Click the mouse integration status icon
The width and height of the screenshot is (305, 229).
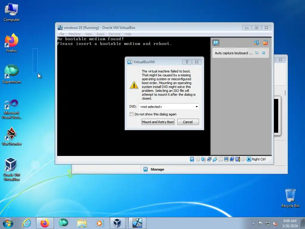click(243, 159)
